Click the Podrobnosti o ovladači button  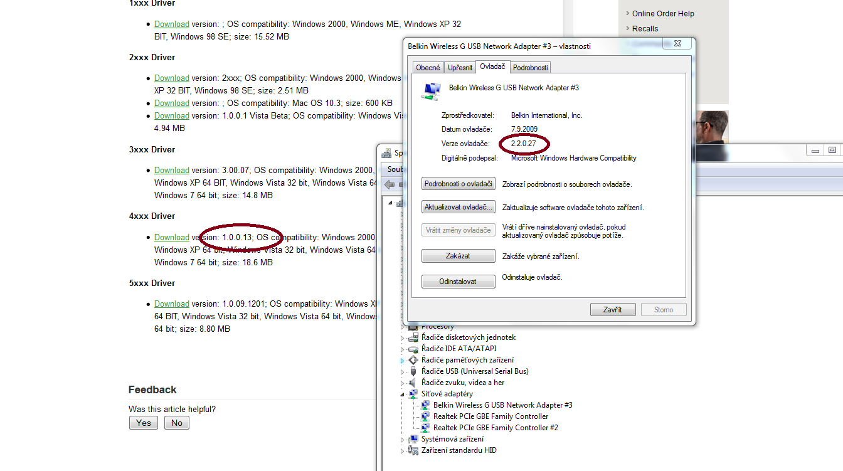click(x=459, y=184)
